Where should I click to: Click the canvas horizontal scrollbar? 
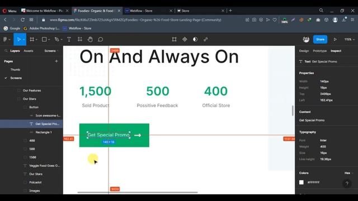(x=138, y=192)
